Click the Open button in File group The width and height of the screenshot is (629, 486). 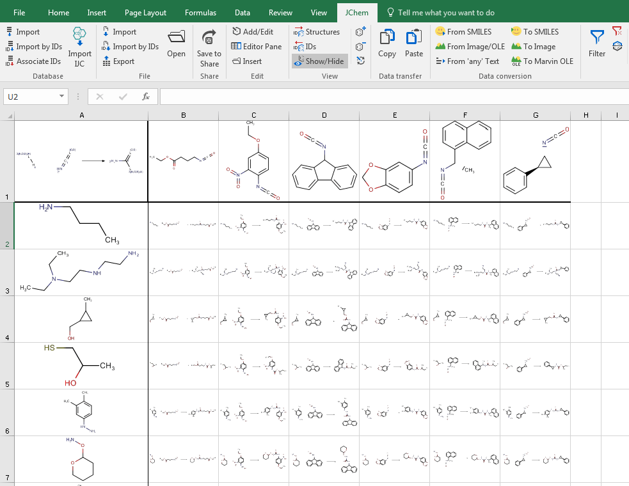176,43
